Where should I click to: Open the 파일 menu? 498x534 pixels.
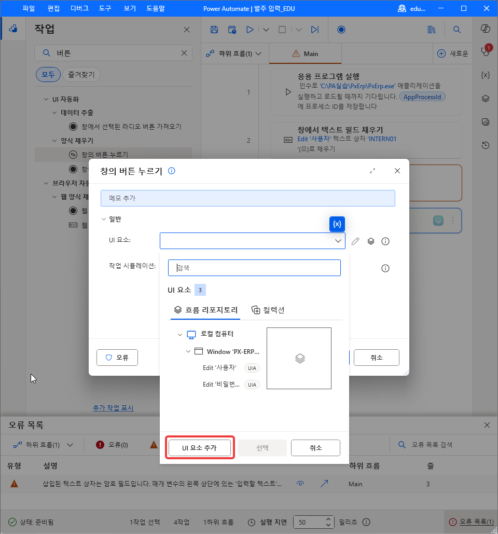29,8
